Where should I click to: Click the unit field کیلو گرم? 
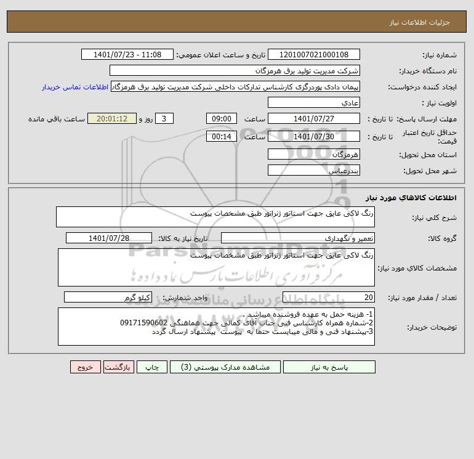tap(108, 298)
